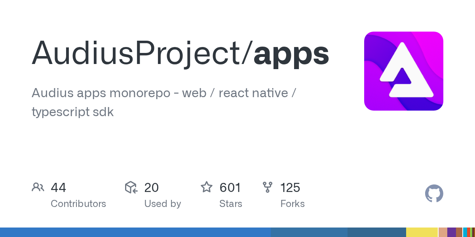The width and height of the screenshot is (475, 237).
Task: Click the 44 contributors count
Action: tap(58, 187)
